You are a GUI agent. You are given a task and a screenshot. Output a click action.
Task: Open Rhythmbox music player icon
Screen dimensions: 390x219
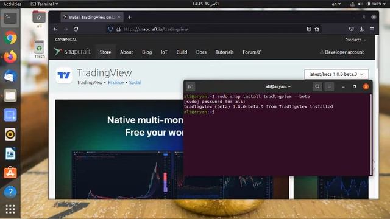(10, 134)
